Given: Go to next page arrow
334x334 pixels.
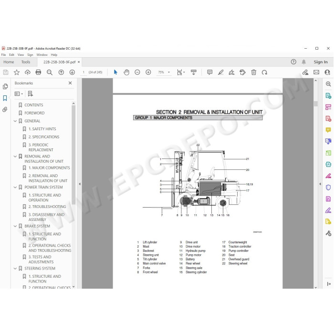Looking at the screenshot, I should click(x=72, y=73).
